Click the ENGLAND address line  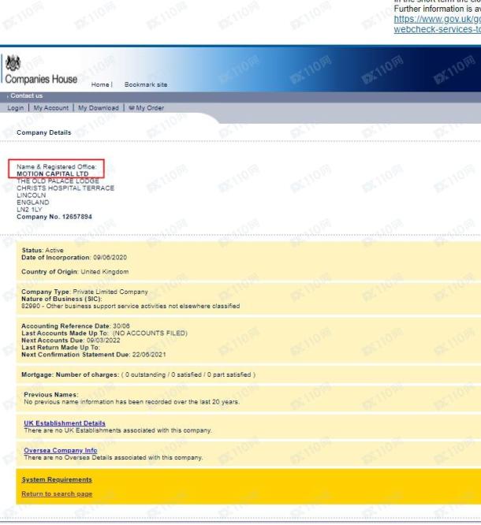(x=33, y=203)
